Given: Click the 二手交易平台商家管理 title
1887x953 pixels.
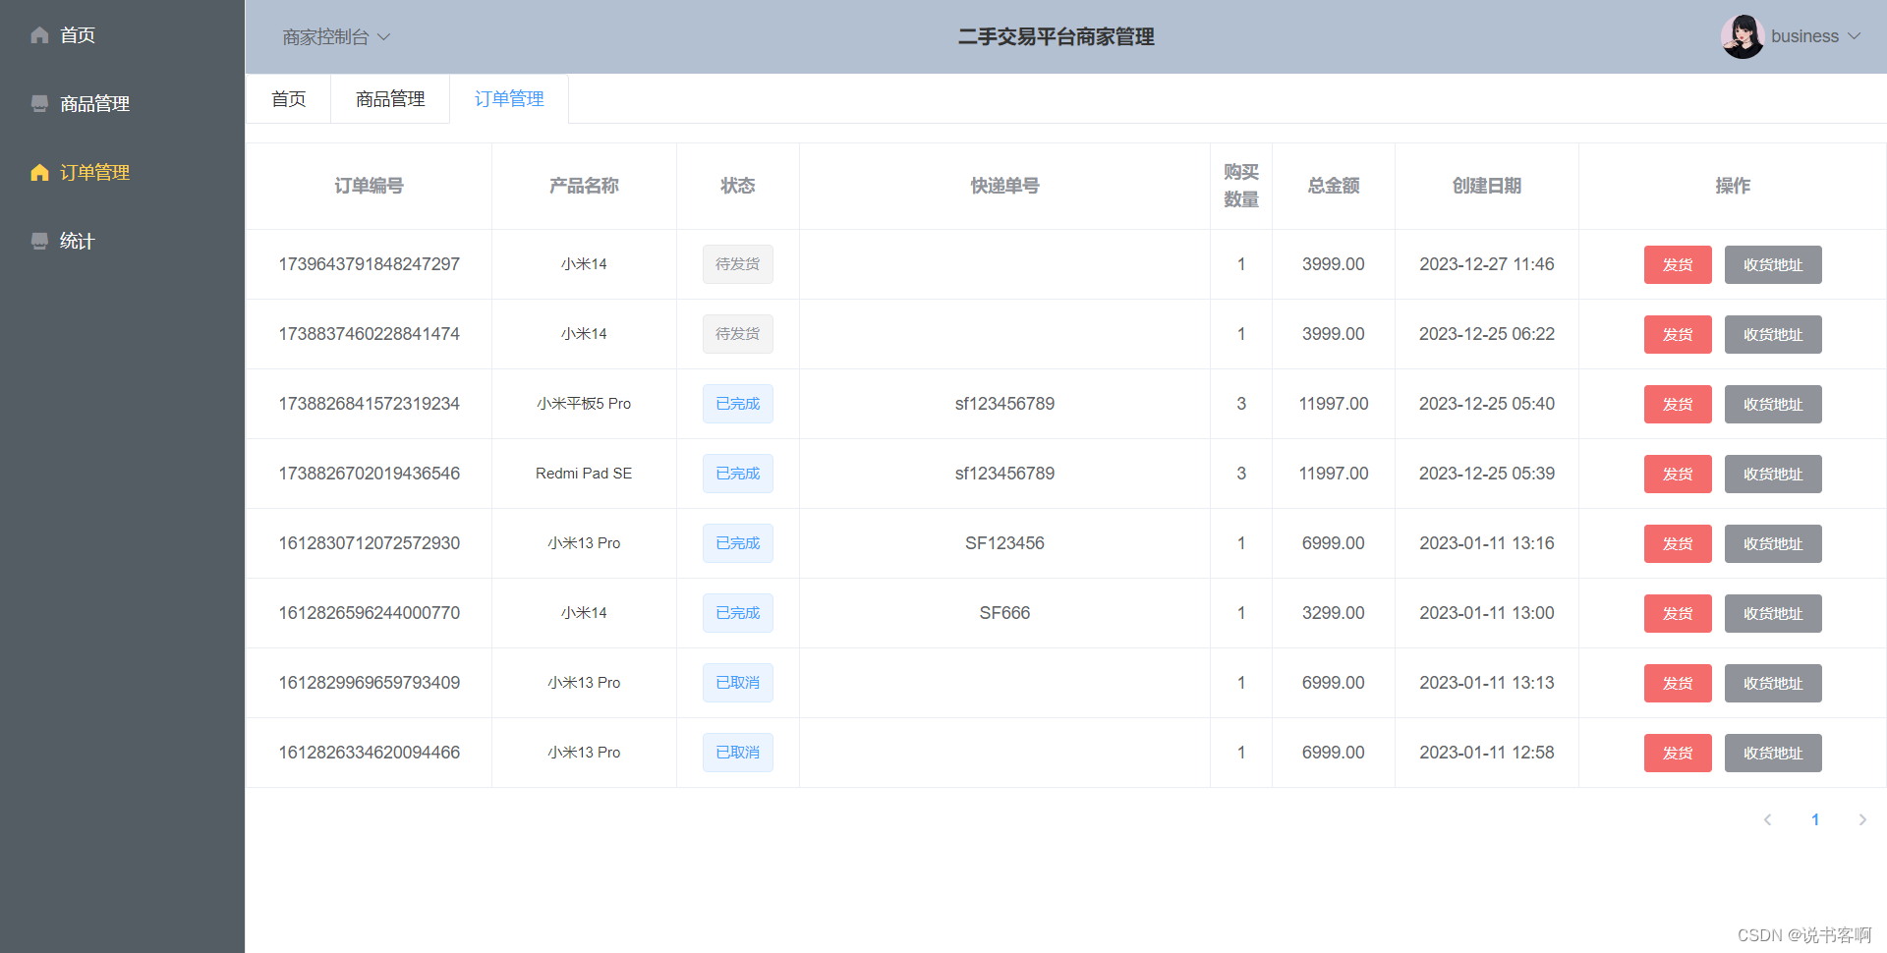Looking at the screenshot, I should pos(1057,37).
